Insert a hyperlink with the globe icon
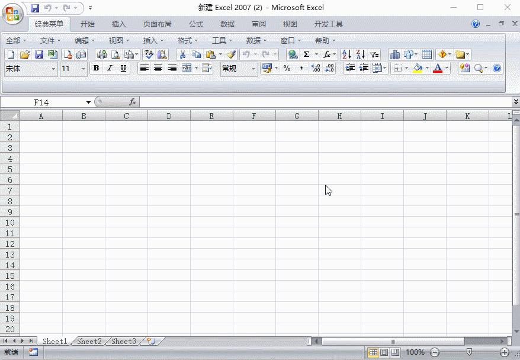The width and height of the screenshot is (520, 360). pos(293,54)
